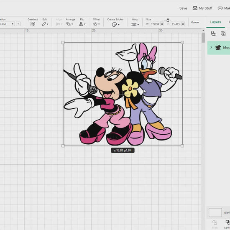The height and width of the screenshot is (230, 230).
Task: Click the height field showing 15.413
Action: pos(176,24)
